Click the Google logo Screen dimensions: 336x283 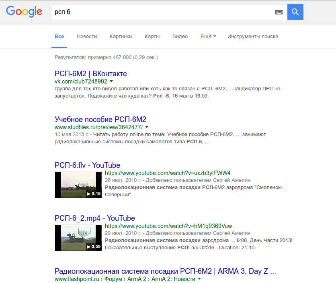24,12
